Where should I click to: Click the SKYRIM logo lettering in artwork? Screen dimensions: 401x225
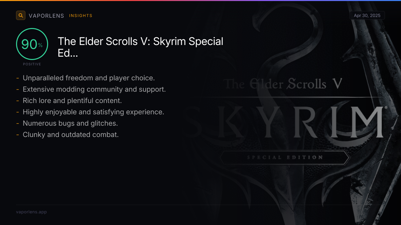click(x=301, y=122)
